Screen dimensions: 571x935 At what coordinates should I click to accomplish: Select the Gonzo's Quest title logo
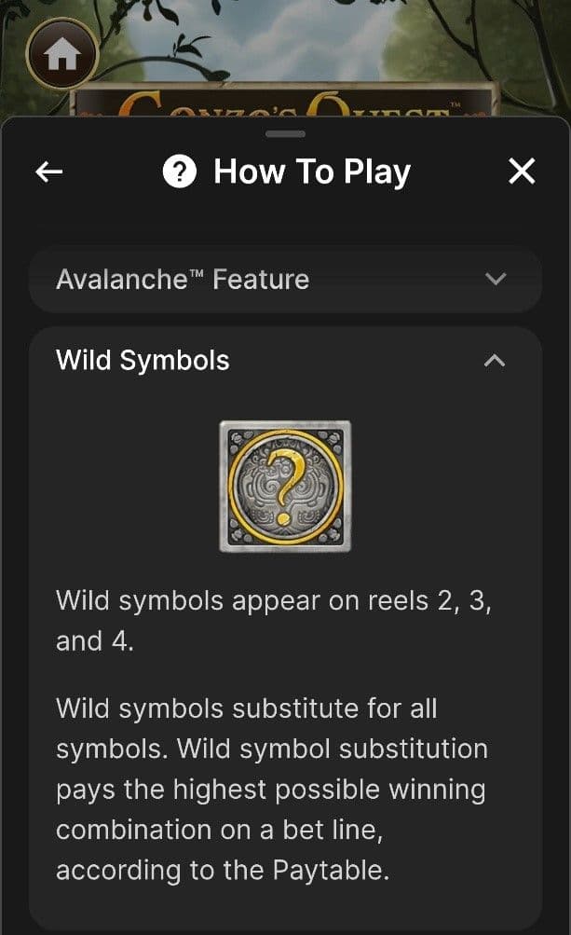pos(285,101)
